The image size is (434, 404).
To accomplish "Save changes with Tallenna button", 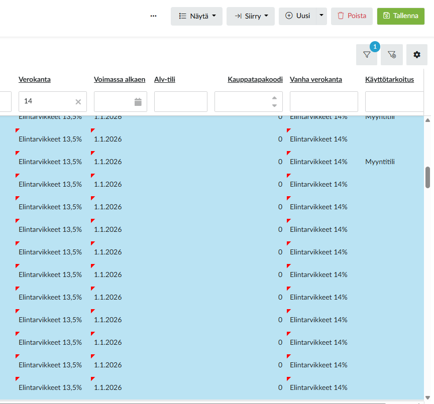I will 400,16.
